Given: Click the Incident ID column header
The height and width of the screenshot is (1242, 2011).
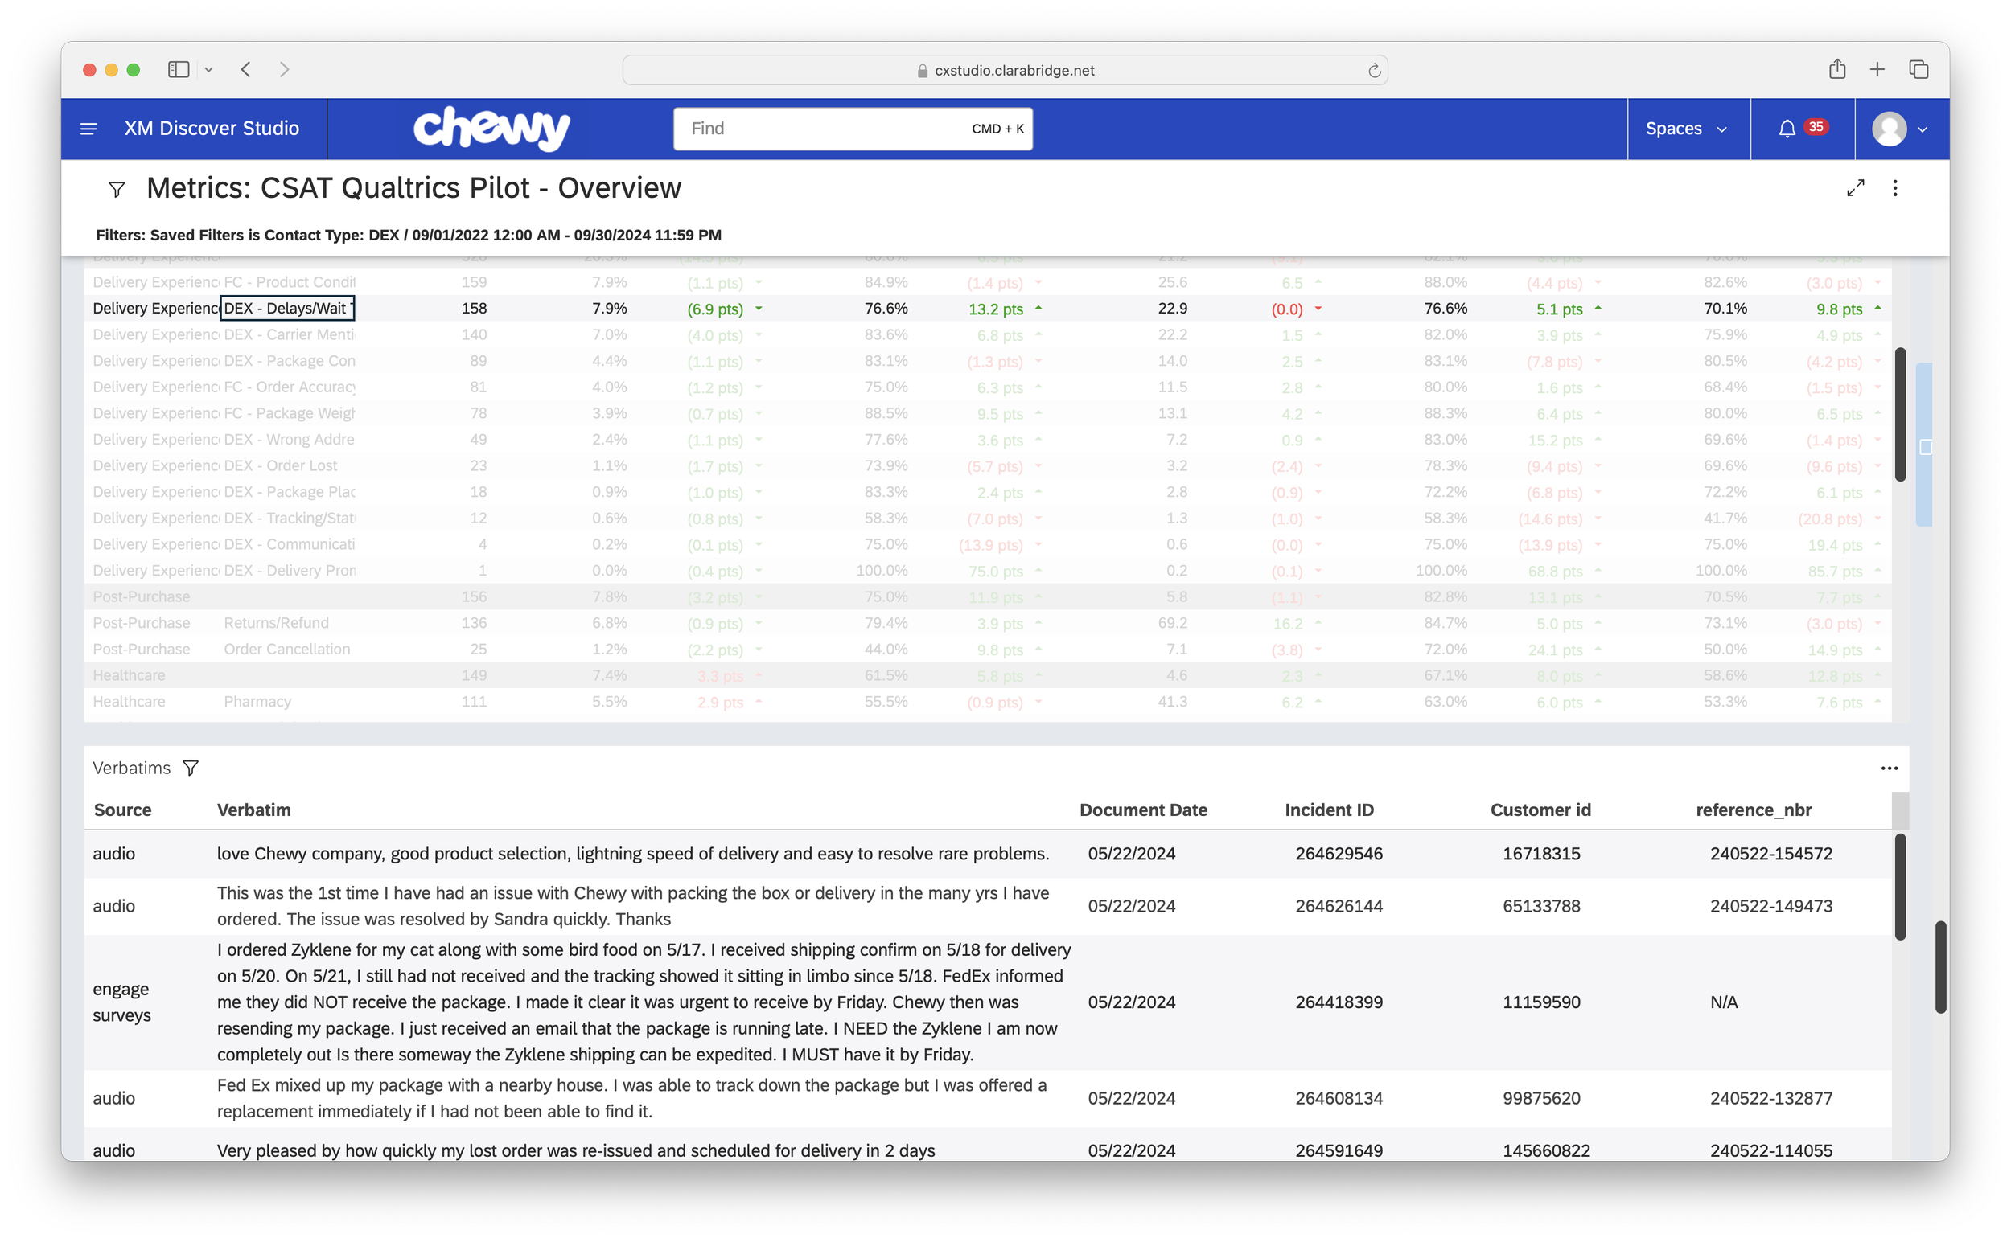Looking at the screenshot, I should click(x=1329, y=810).
